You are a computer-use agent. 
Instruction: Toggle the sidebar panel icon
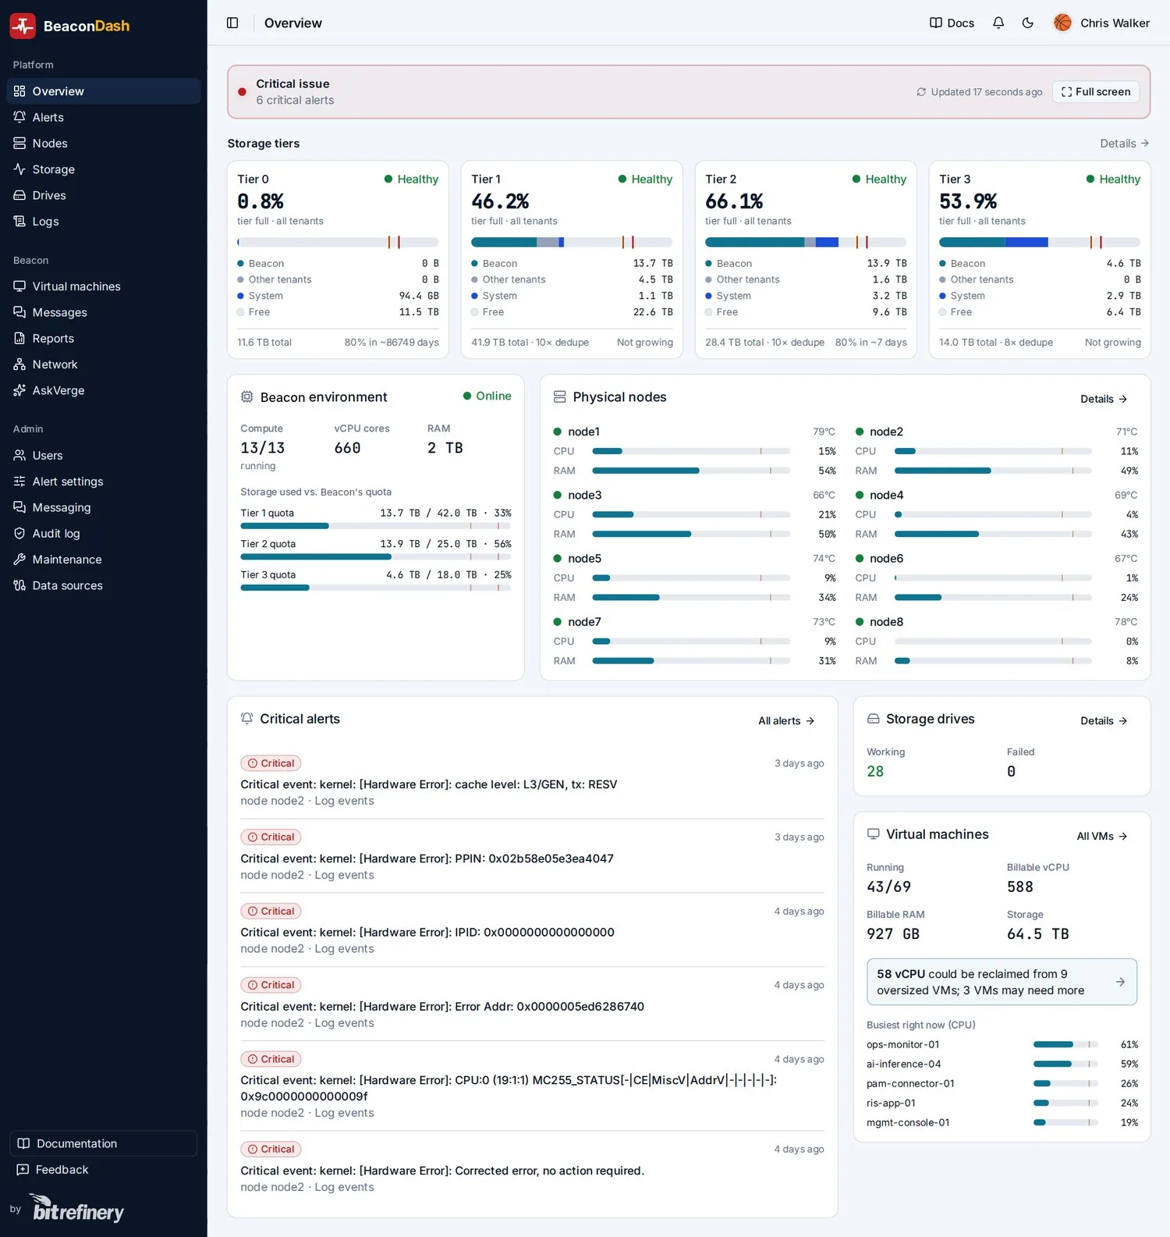(232, 23)
